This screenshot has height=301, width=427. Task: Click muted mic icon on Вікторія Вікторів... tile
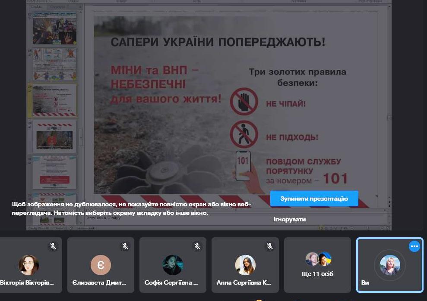(53, 246)
